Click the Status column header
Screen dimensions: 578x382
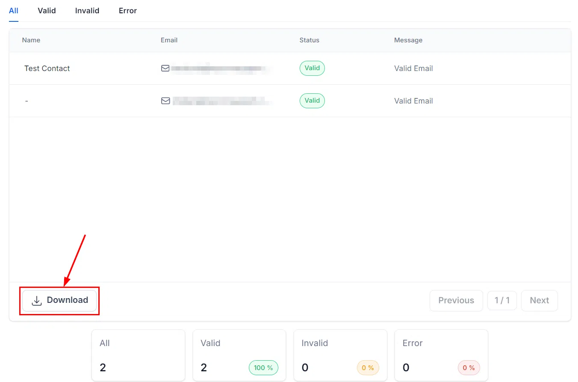pos(310,40)
